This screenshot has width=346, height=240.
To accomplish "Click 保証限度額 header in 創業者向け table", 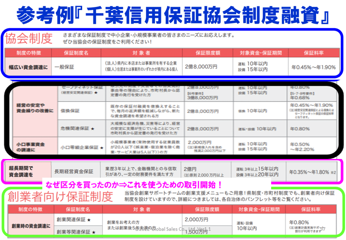I will click(207, 209).
